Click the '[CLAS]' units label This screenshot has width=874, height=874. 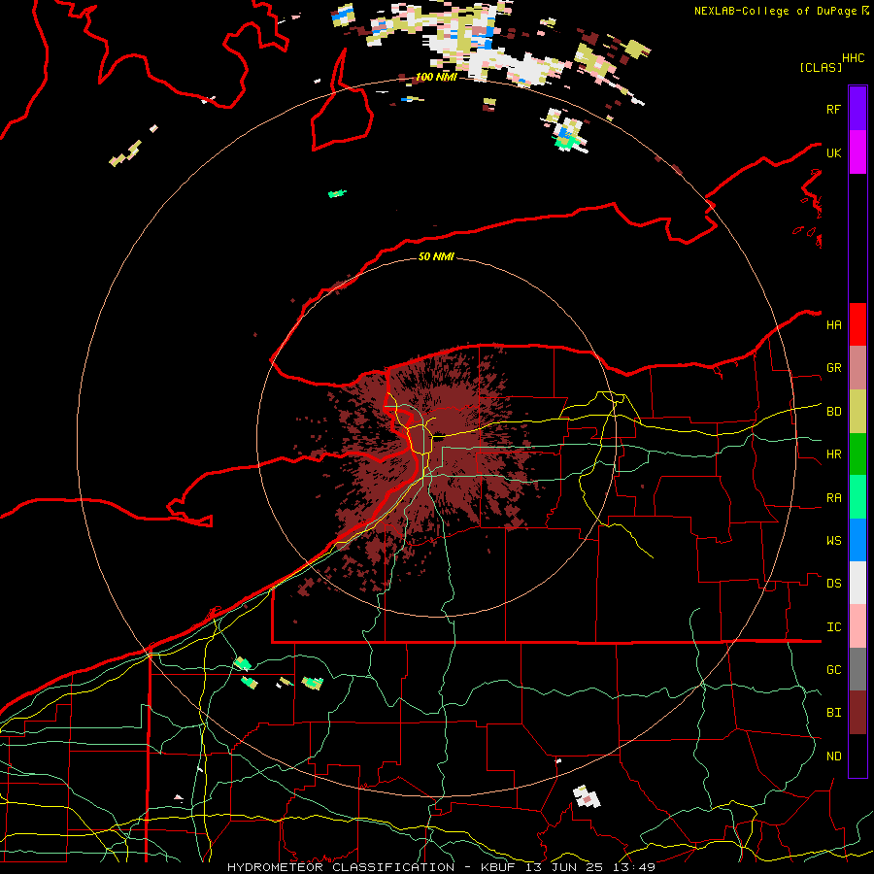[821, 67]
